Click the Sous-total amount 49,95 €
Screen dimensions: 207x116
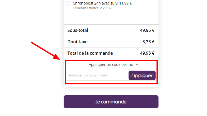pos(147,30)
